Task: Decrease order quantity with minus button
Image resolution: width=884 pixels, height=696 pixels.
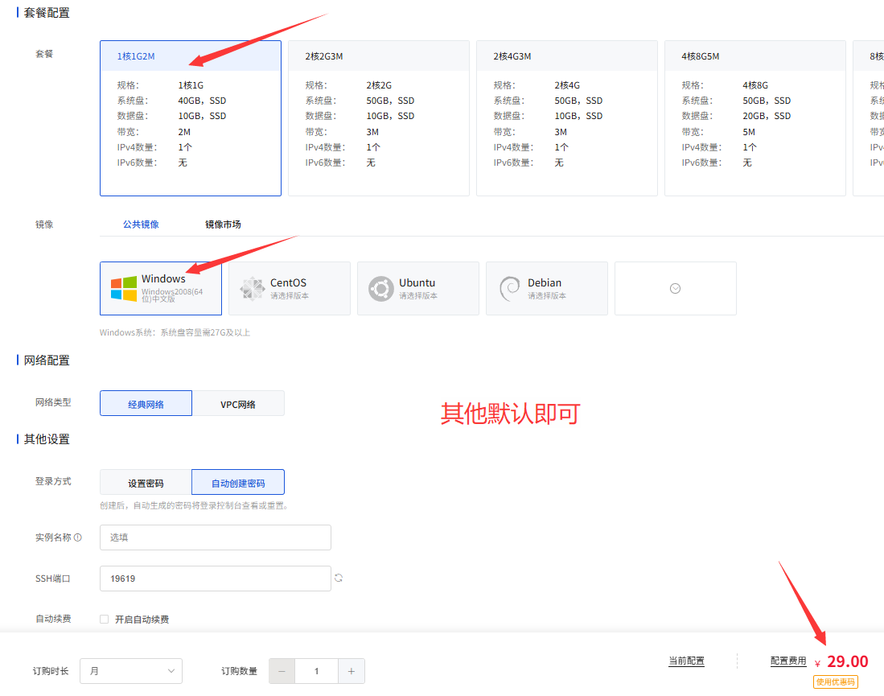Action: click(x=282, y=671)
